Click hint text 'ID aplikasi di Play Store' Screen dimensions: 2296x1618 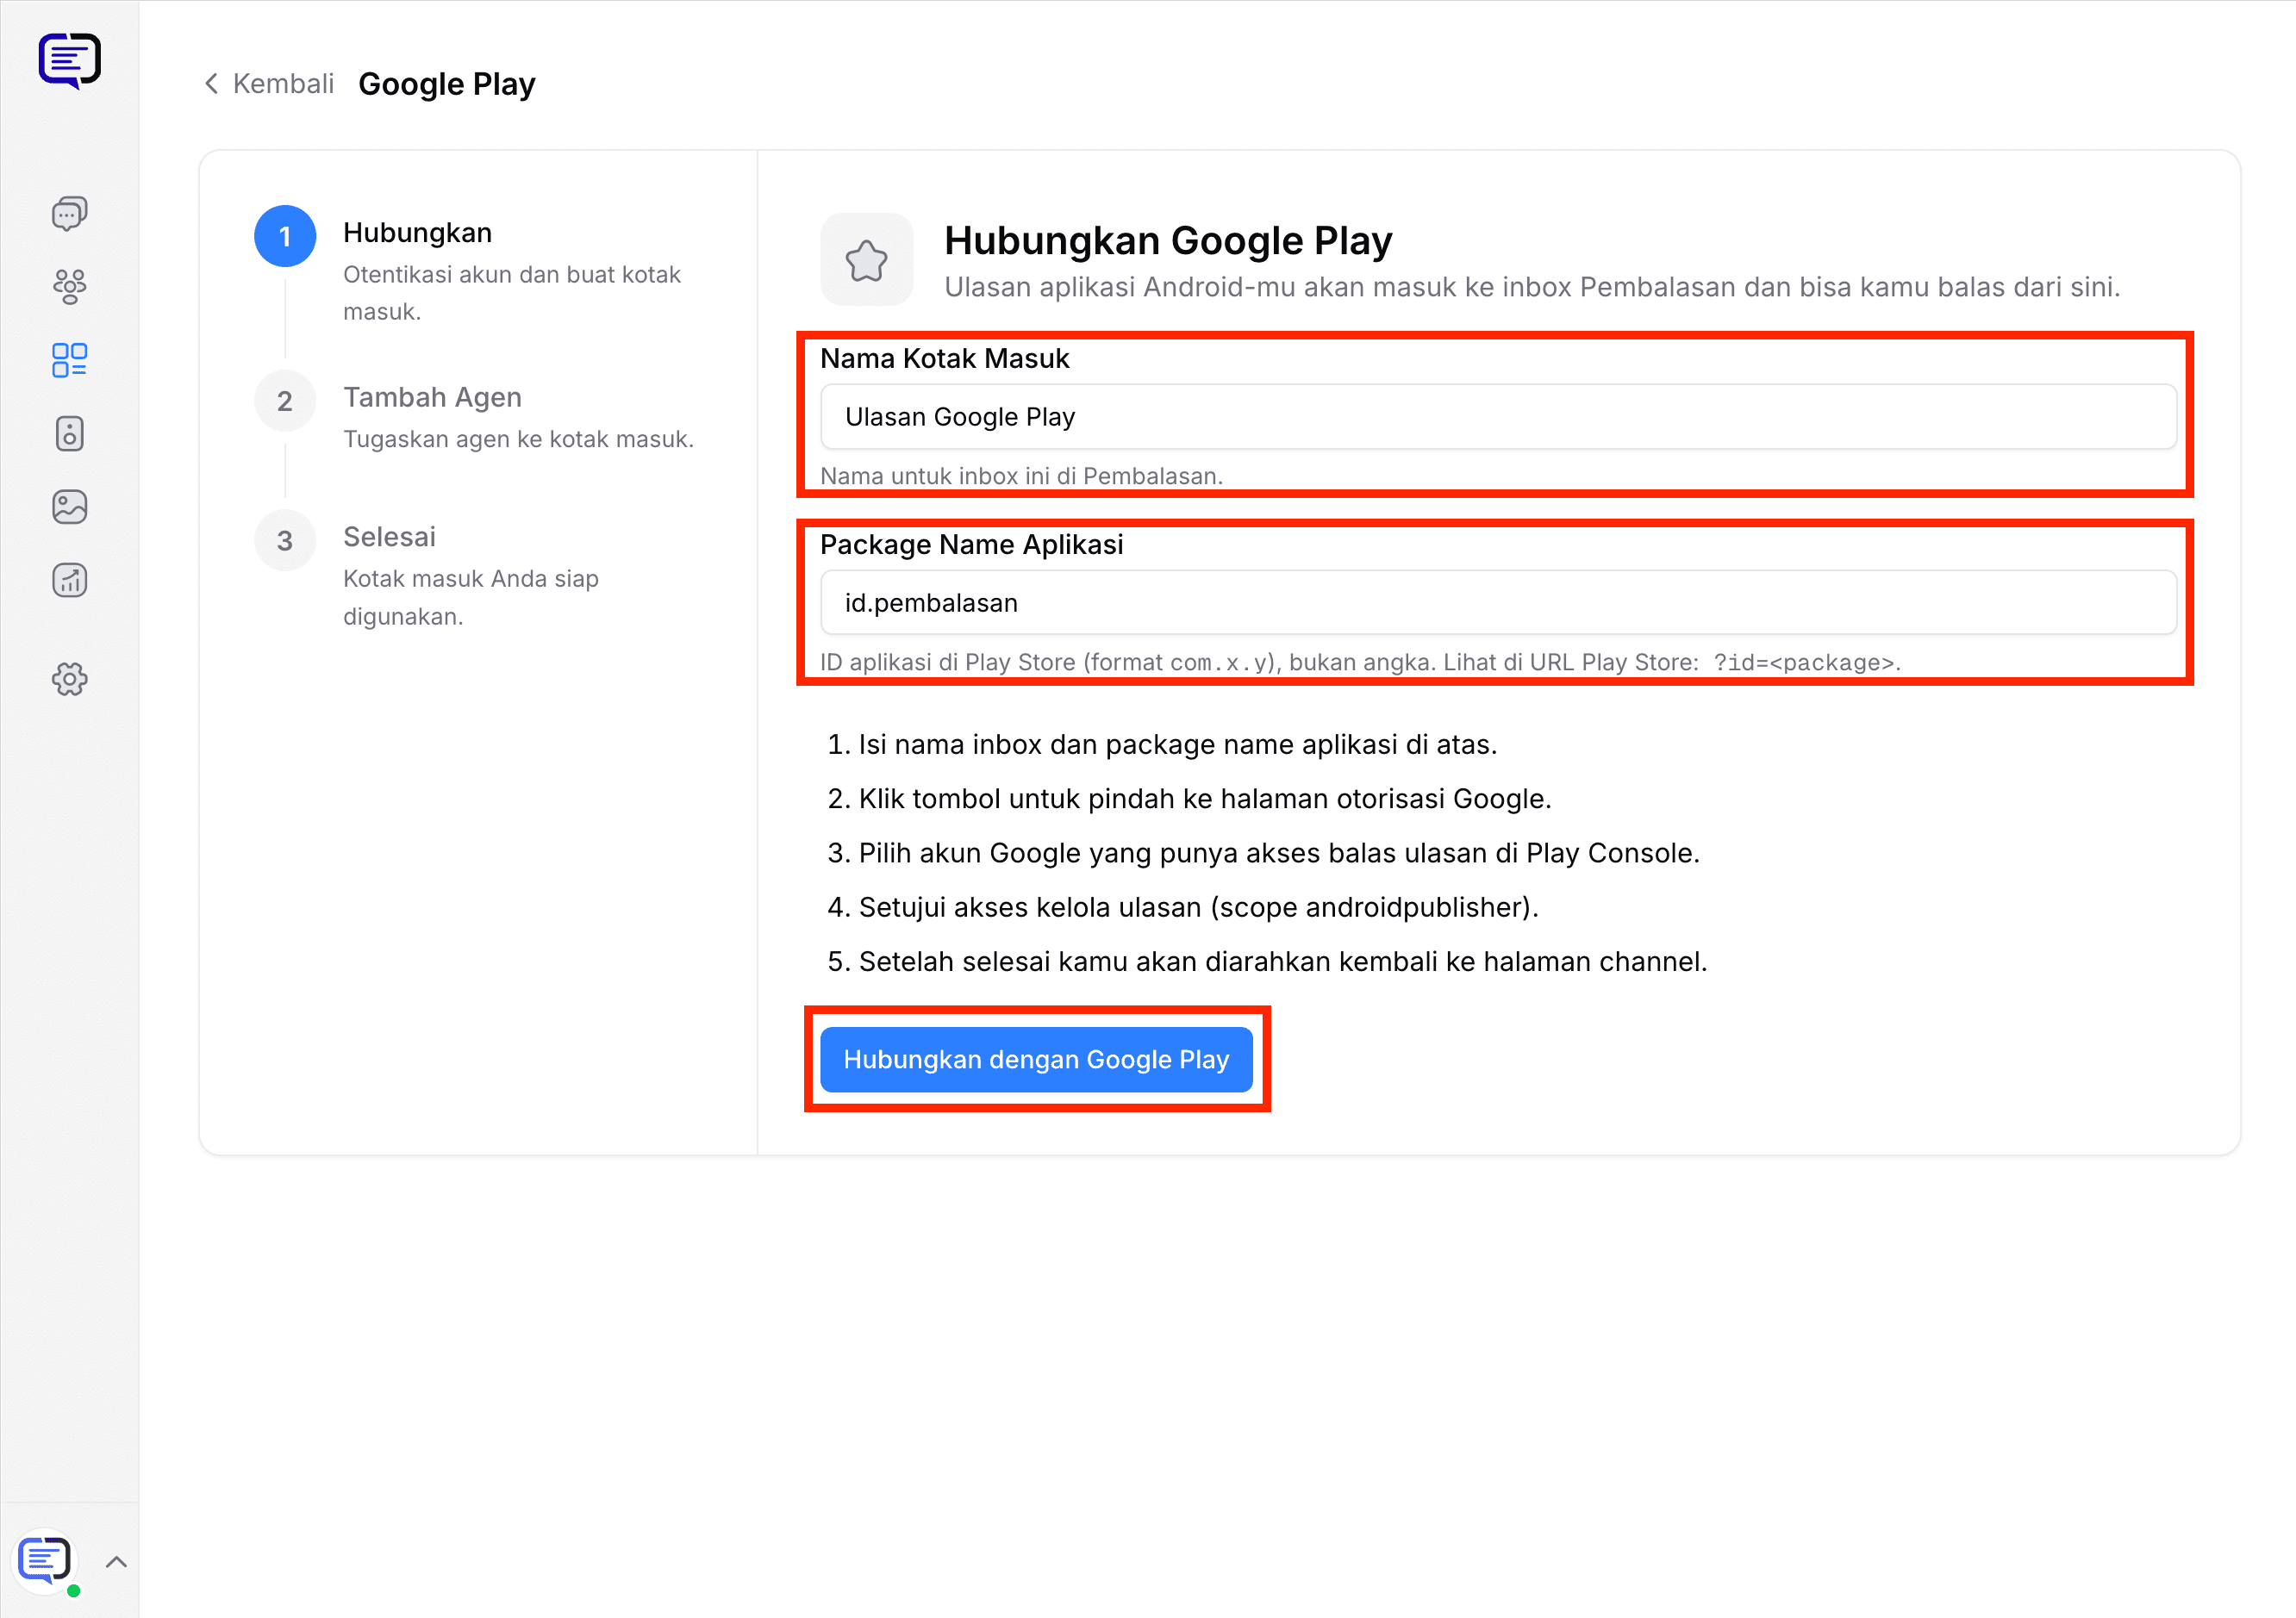1360,663
